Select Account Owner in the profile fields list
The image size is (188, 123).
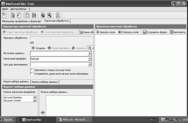12,100
